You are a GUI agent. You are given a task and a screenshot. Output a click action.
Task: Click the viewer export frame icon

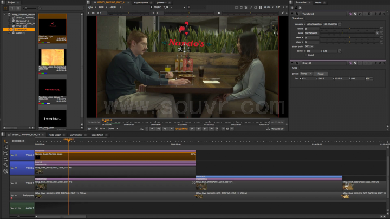(x=268, y=129)
